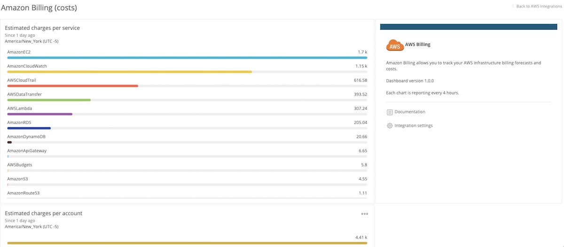Screen dimensions: 564x247
Task: Select the AmazonRoute53 service label
Action: tap(23, 193)
